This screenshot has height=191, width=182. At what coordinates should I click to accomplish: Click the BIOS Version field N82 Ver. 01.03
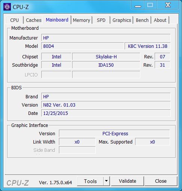coord(106,105)
